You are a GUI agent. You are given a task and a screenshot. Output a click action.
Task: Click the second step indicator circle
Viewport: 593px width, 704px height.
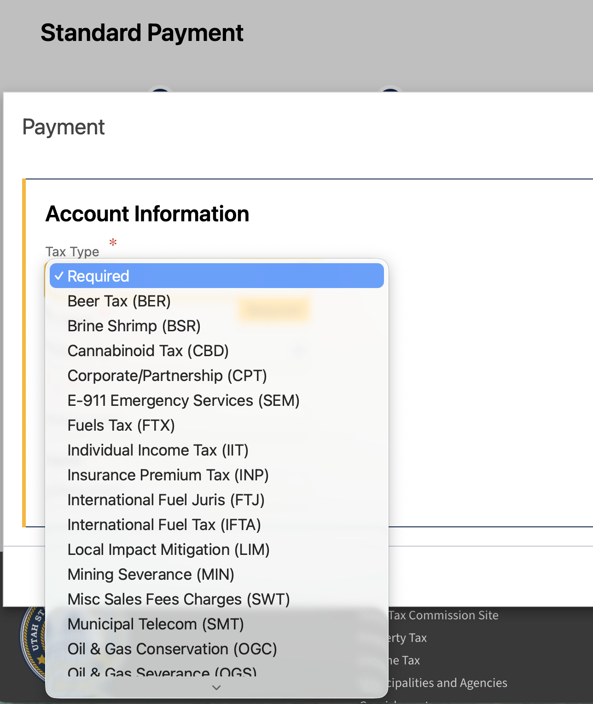(390, 91)
